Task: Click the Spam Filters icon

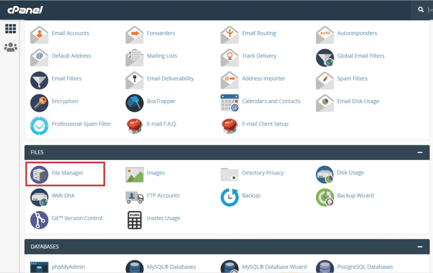Action: 325,80
